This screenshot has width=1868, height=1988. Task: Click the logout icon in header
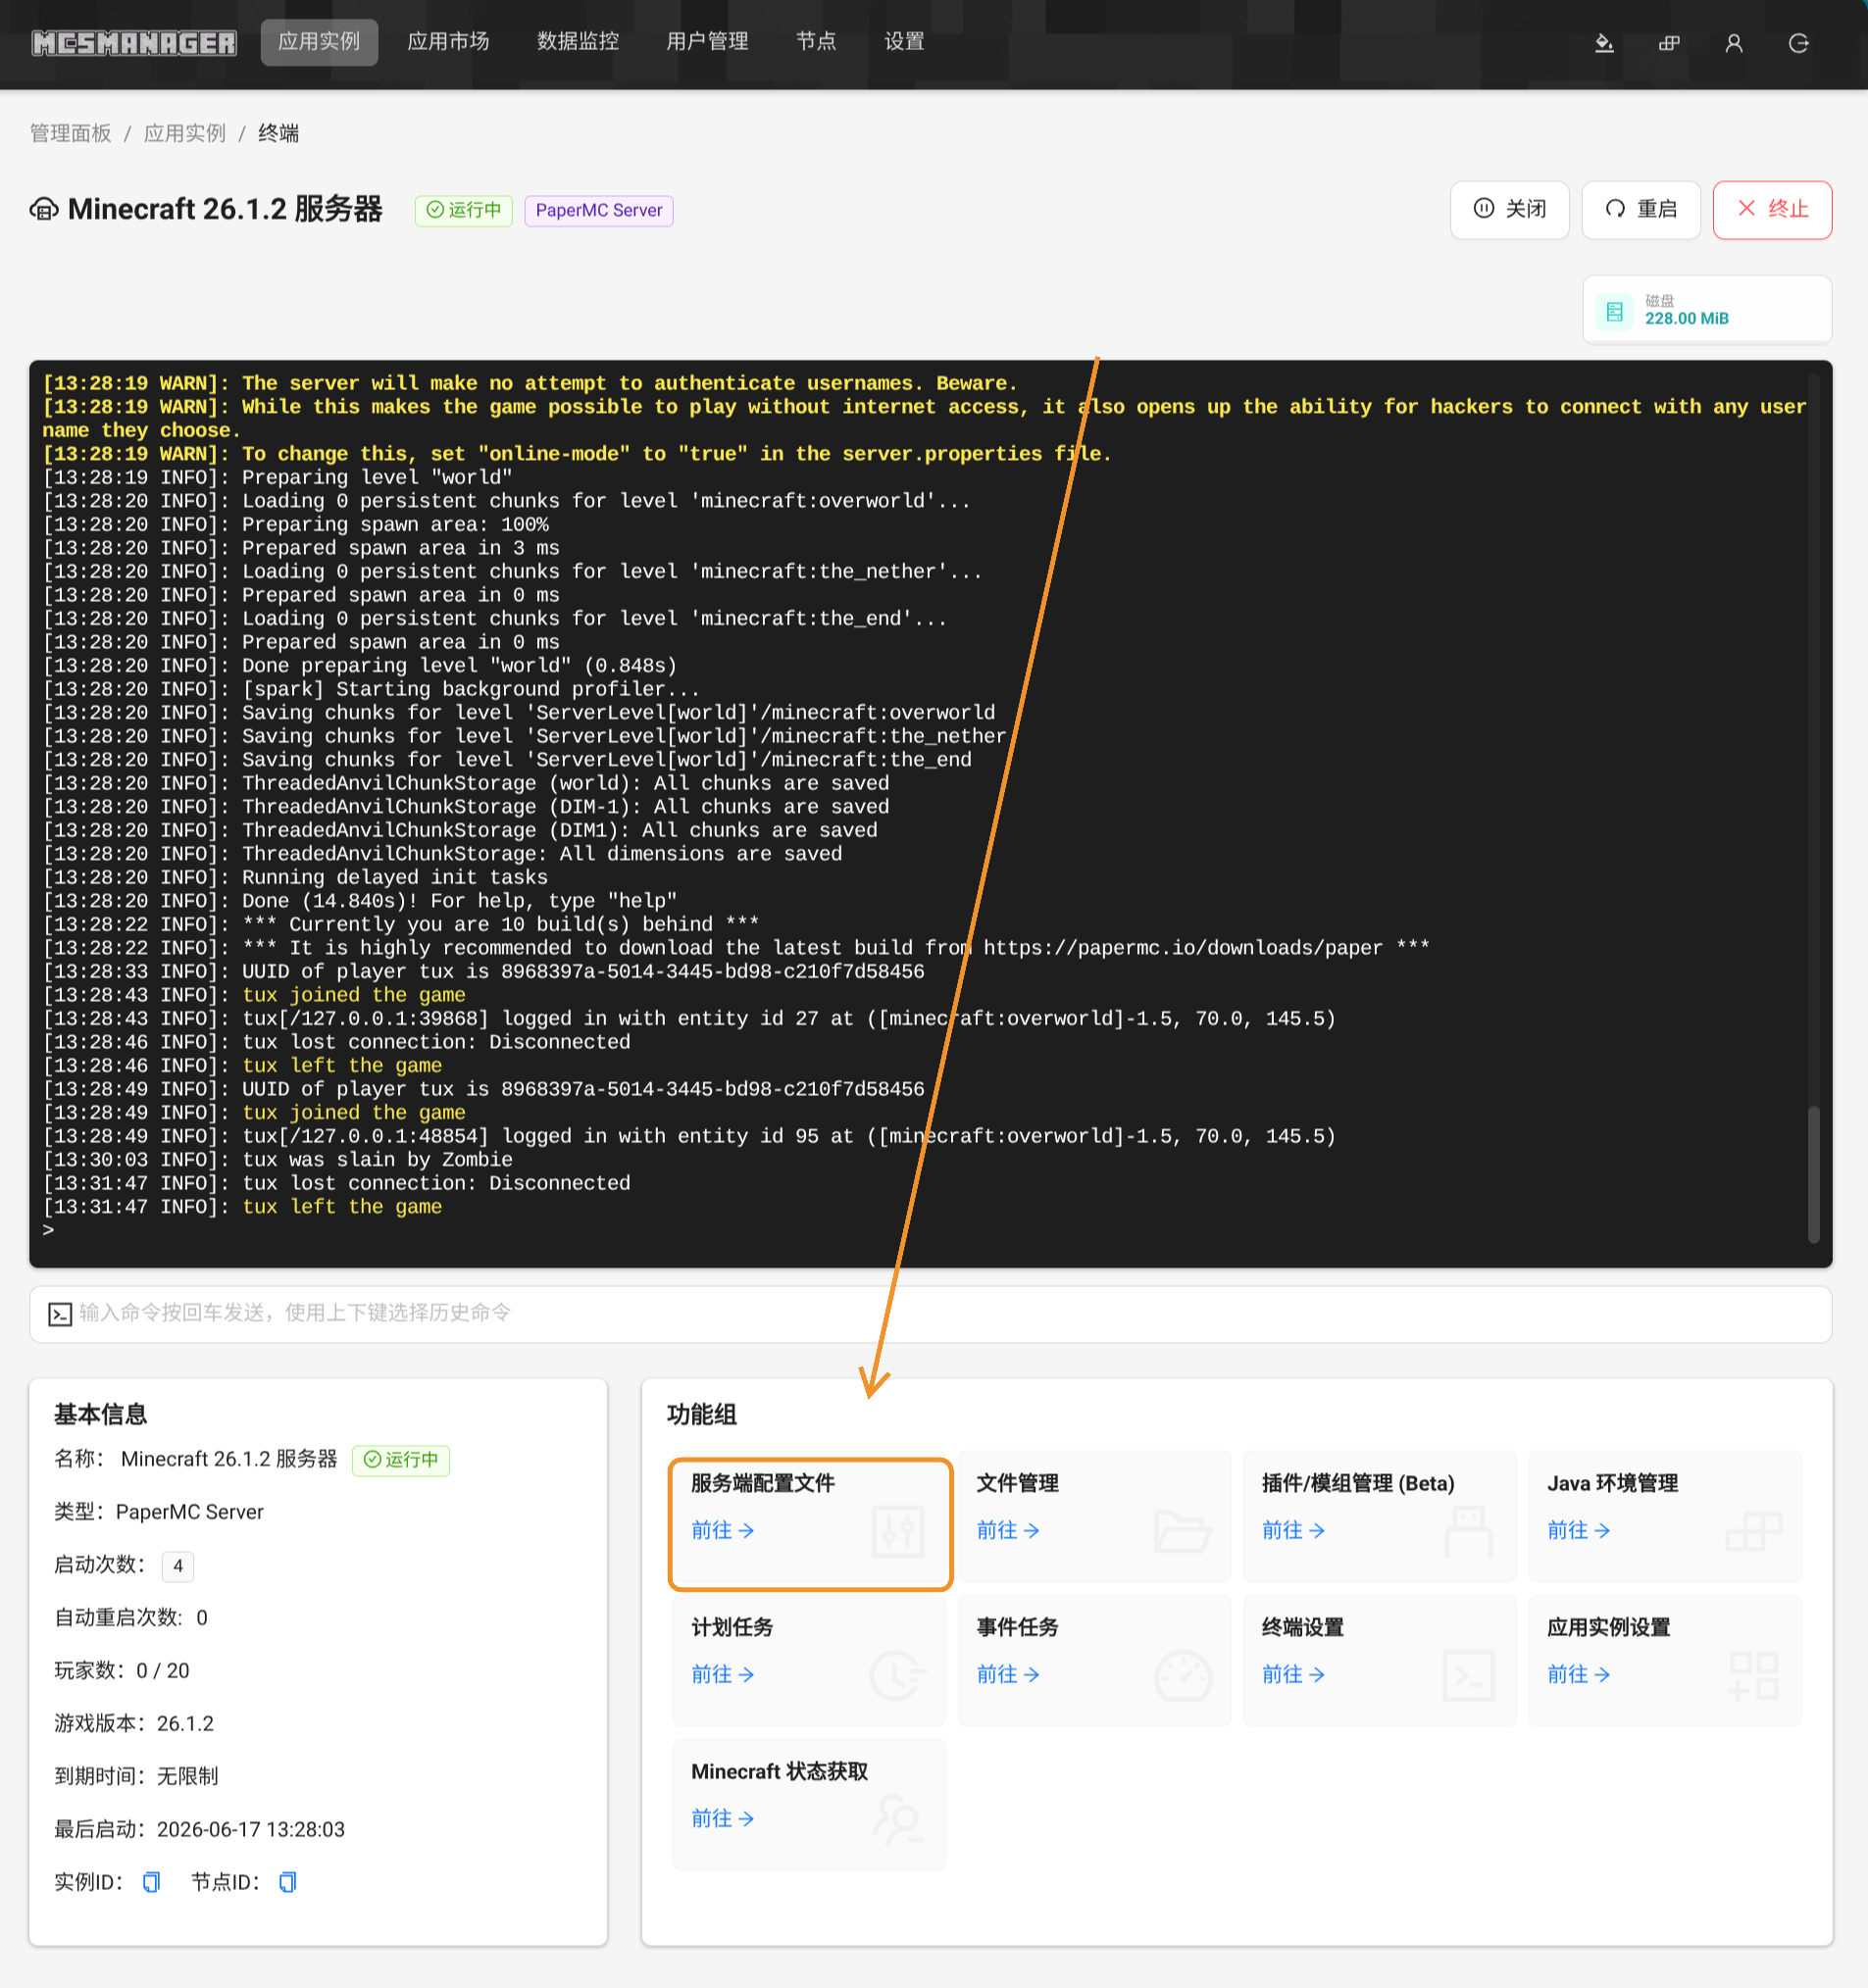[x=1799, y=43]
